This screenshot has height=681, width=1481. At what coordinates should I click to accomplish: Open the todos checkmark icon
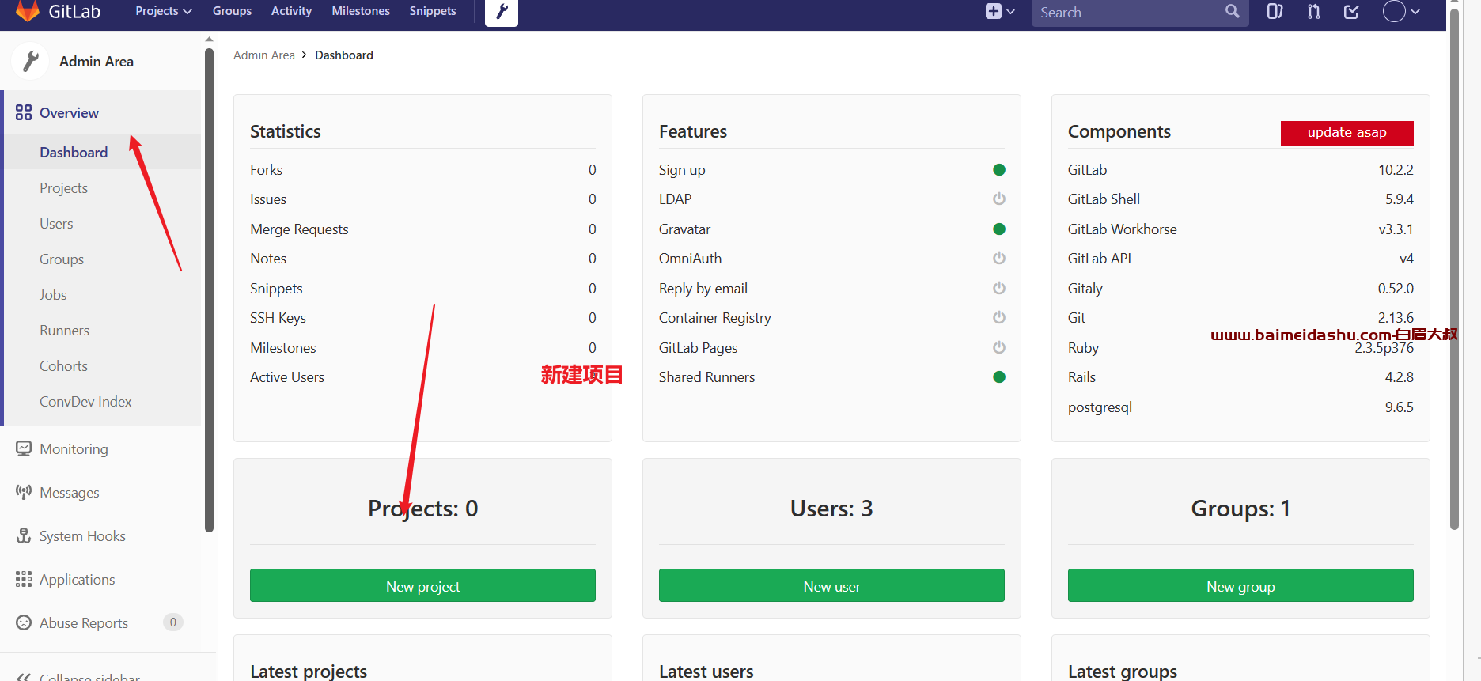click(x=1351, y=11)
